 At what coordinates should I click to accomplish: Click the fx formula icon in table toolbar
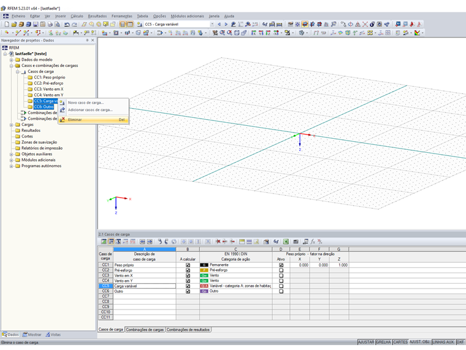[x=313, y=242]
